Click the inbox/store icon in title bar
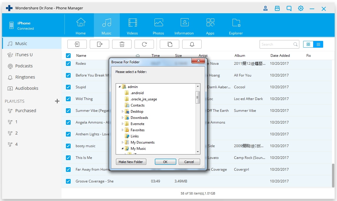This screenshot has width=337, height=201. (x=277, y=8)
